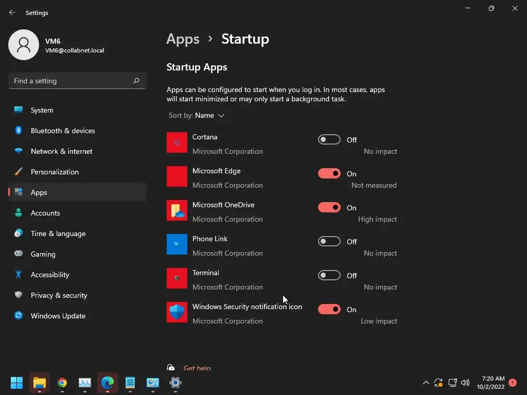Open the notification badge showing 1
The width and height of the screenshot is (527, 395).
(513, 383)
